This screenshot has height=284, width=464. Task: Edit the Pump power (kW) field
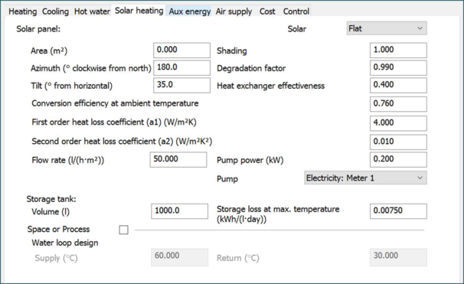[398, 160]
